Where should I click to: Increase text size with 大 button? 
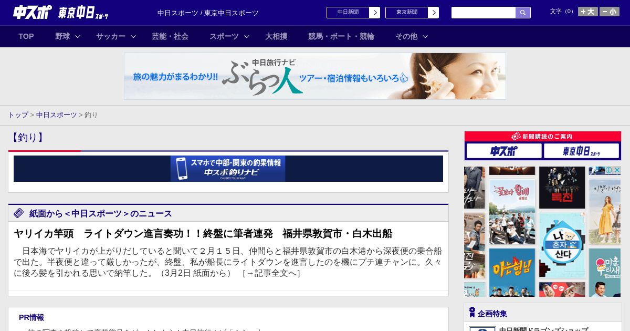tap(588, 12)
